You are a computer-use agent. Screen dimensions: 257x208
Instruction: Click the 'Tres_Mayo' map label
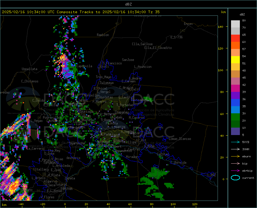(103, 77)
